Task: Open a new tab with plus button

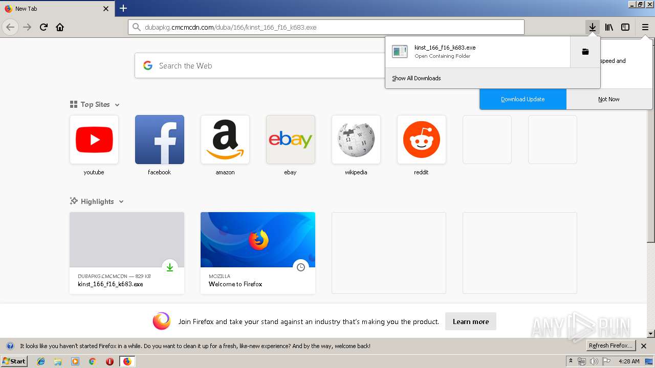Action: pyautogui.click(x=123, y=8)
